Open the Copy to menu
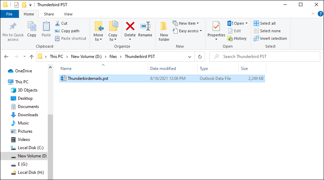This screenshot has width=324, height=180. point(113,31)
